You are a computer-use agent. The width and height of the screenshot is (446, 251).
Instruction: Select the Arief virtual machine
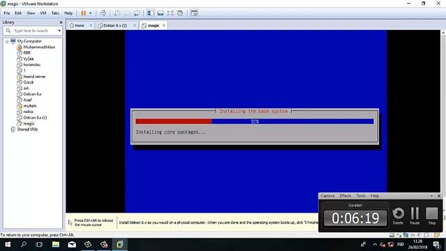(27, 100)
